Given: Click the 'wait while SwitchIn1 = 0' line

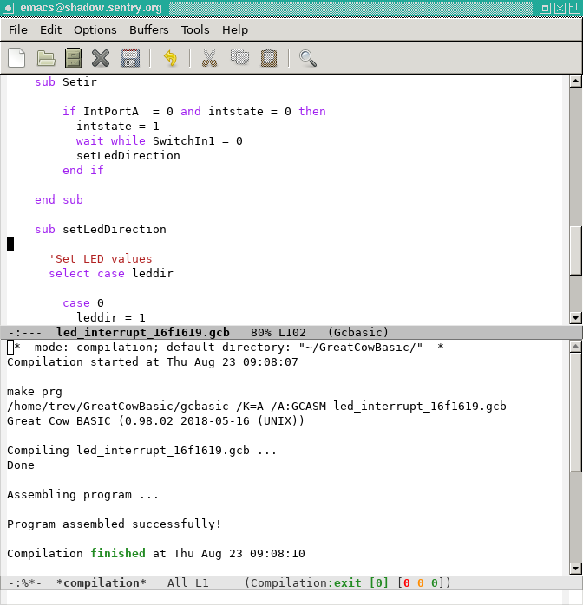Looking at the screenshot, I should pyautogui.click(x=159, y=140).
